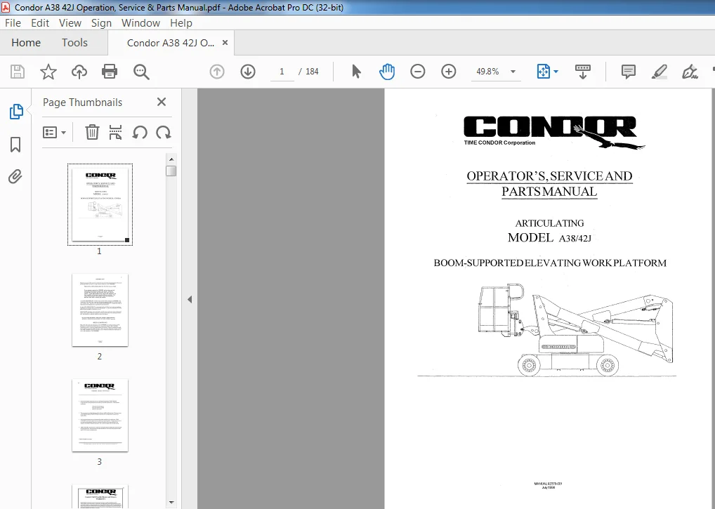Click the OPERATOR'S, SERVICE AND PARTS MANUAL heading
The image size is (715, 509).
coord(549,184)
